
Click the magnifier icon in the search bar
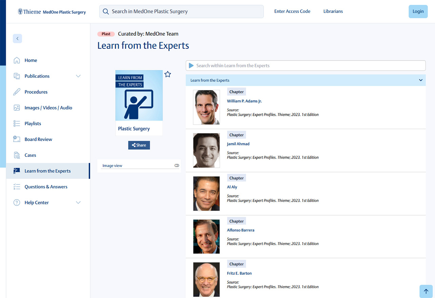pyautogui.click(x=105, y=11)
